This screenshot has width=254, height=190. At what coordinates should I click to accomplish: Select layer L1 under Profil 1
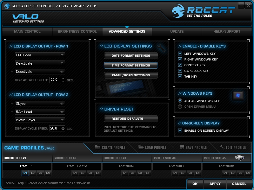click(25, 173)
